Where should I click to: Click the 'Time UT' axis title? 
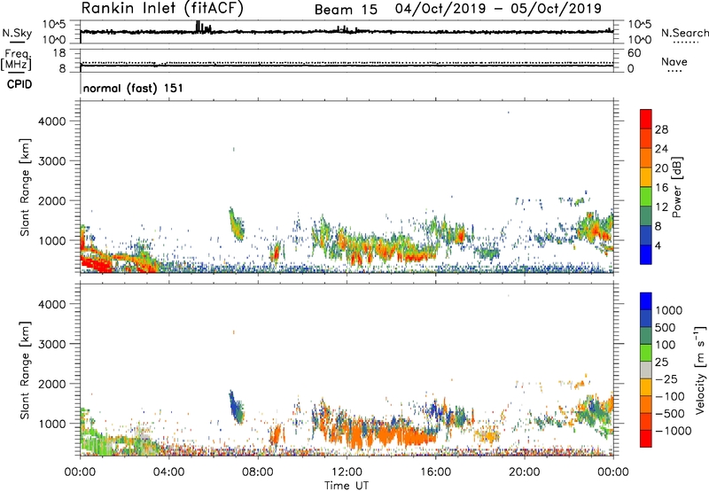(347, 486)
